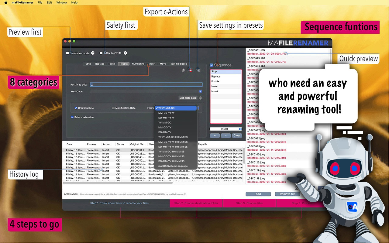Open the File menu
The width and height of the screenshot is (389, 243).
click(40, 2)
